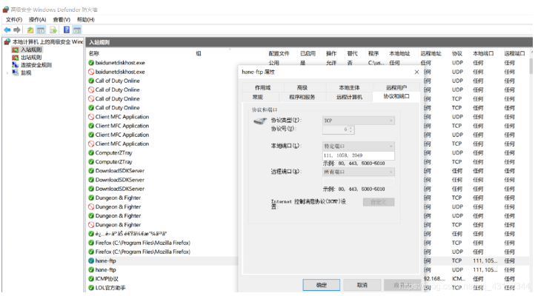Click the 确定 button

[321, 285]
